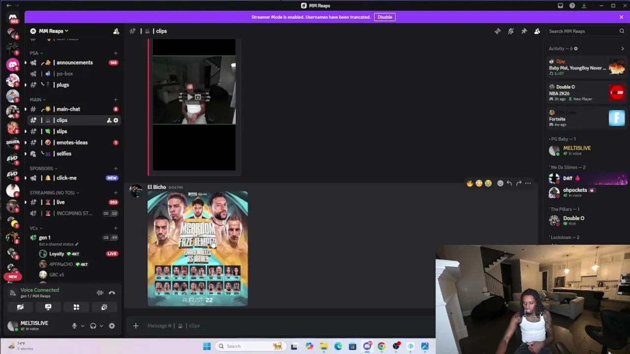Viewport: 630px width, 354px height.
Task: Create a channel in MAIN category
Action: point(116,99)
